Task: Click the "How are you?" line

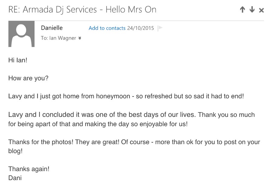Action: click(x=28, y=78)
